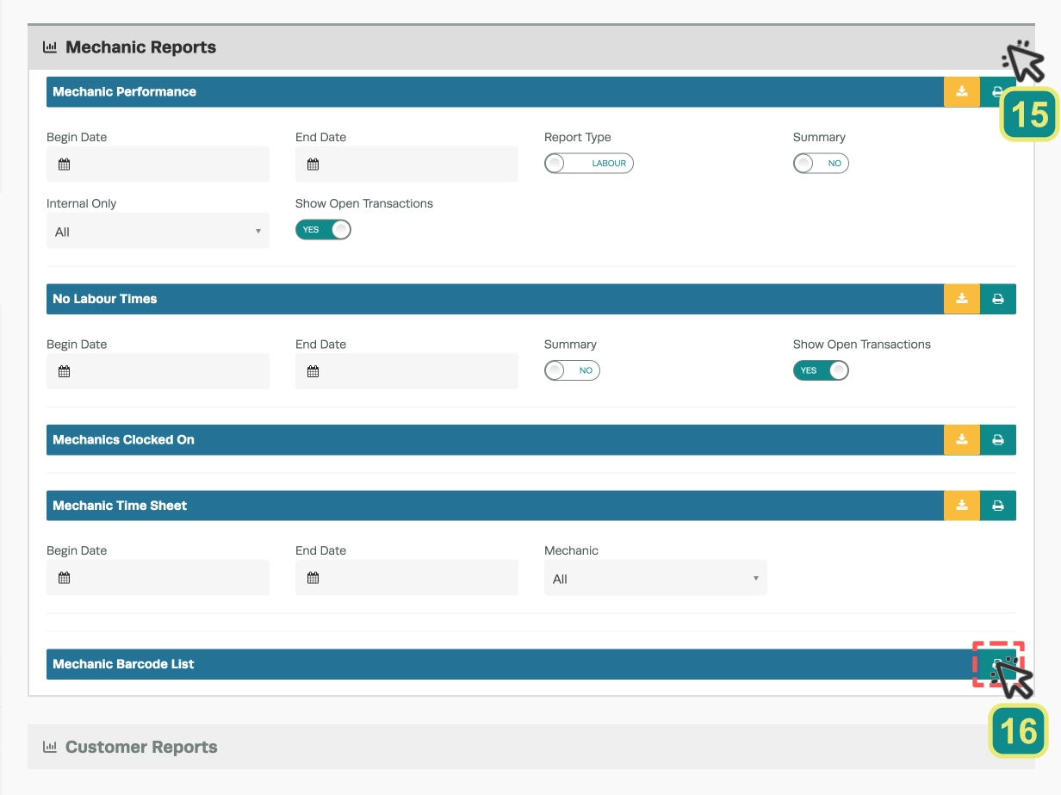Download the Mechanic Time Sheet report
The image size is (1061, 795).
click(x=962, y=506)
